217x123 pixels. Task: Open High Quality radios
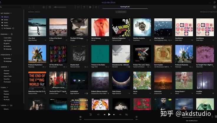(x=8, y=41)
